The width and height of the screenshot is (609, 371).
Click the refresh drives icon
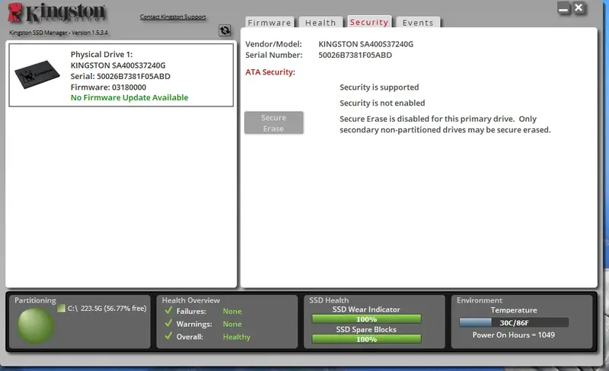(x=225, y=30)
